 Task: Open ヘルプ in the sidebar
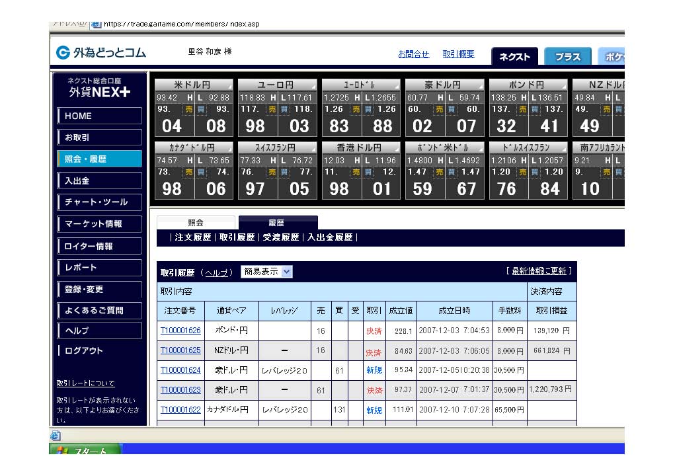100,331
